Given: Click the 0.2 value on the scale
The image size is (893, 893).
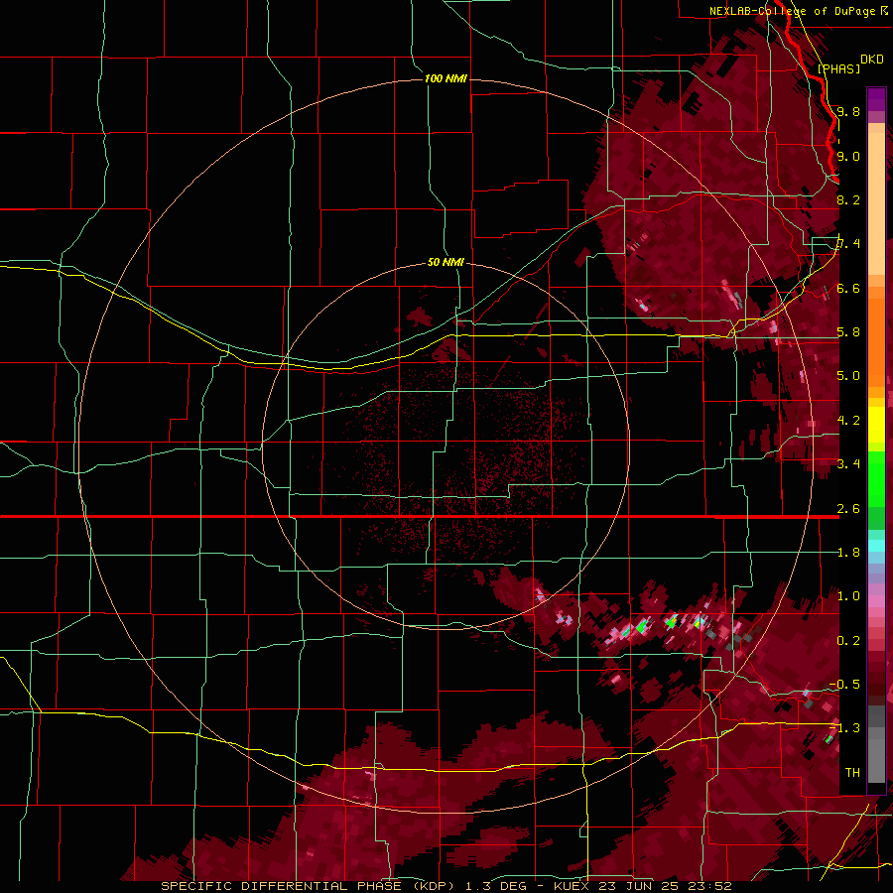Looking at the screenshot, I should point(848,641).
